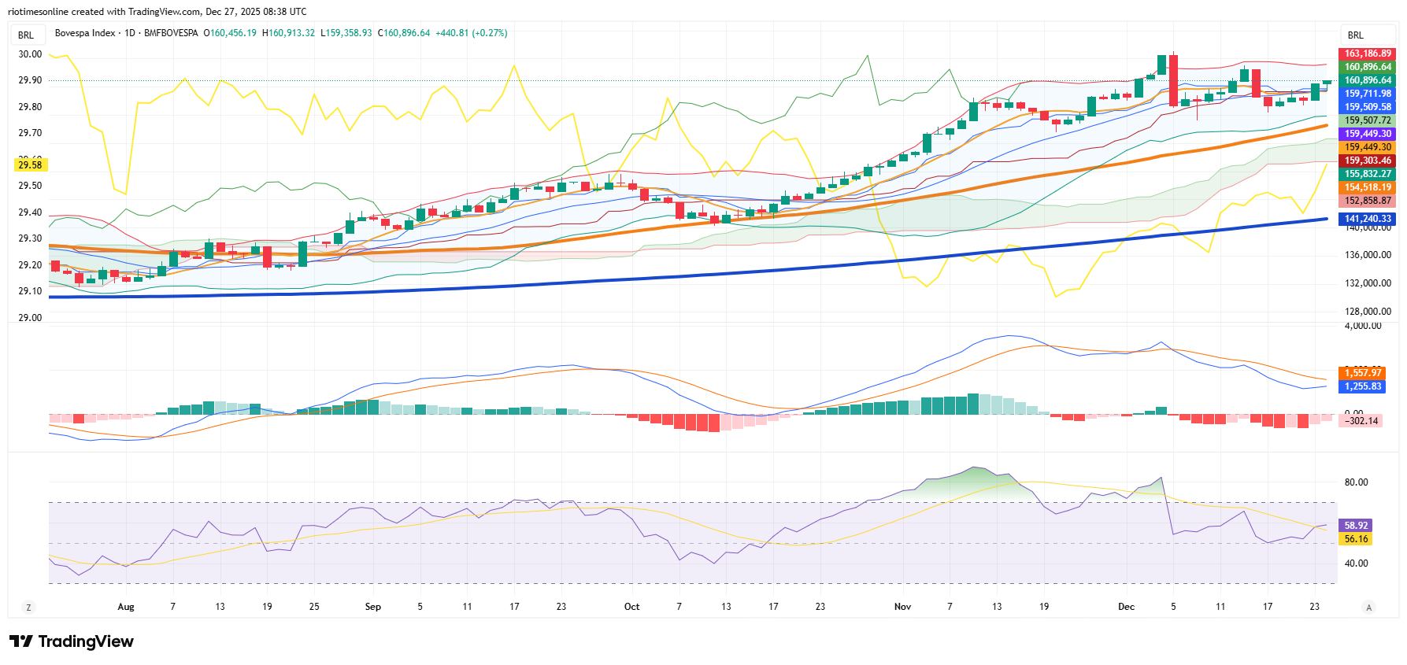Viewport: 1407px width, 665px height.
Task: Select the close value C160,896.64 in the header
Action: point(404,33)
